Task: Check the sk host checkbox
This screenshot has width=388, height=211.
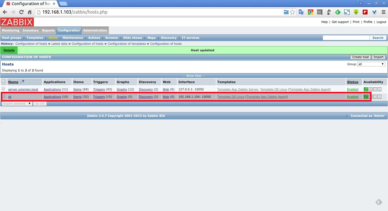Action: point(3,96)
